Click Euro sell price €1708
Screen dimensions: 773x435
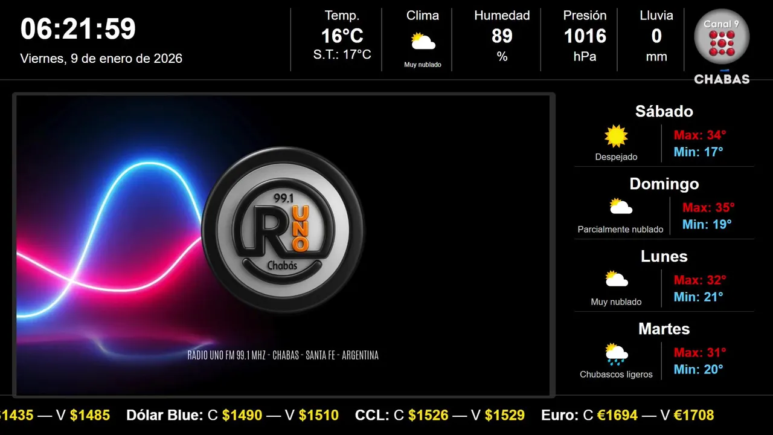pyautogui.click(x=693, y=415)
